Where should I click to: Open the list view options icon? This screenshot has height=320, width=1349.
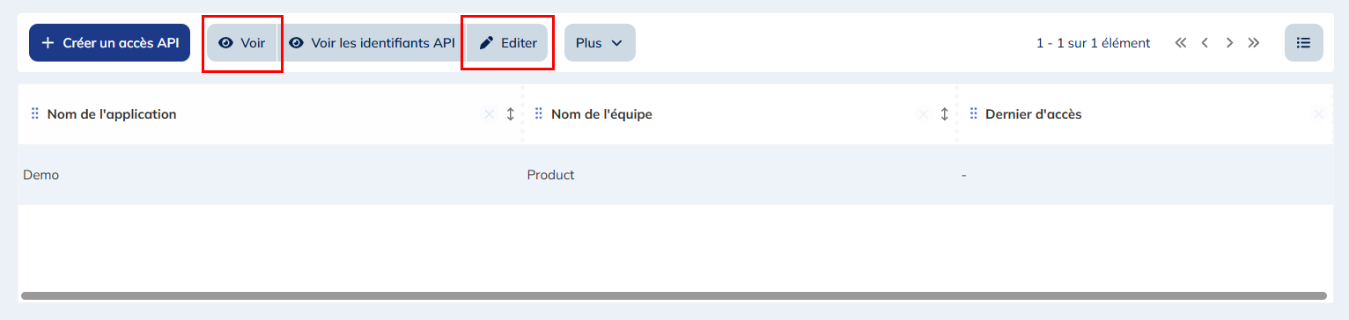pyautogui.click(x=1304, y=42)
